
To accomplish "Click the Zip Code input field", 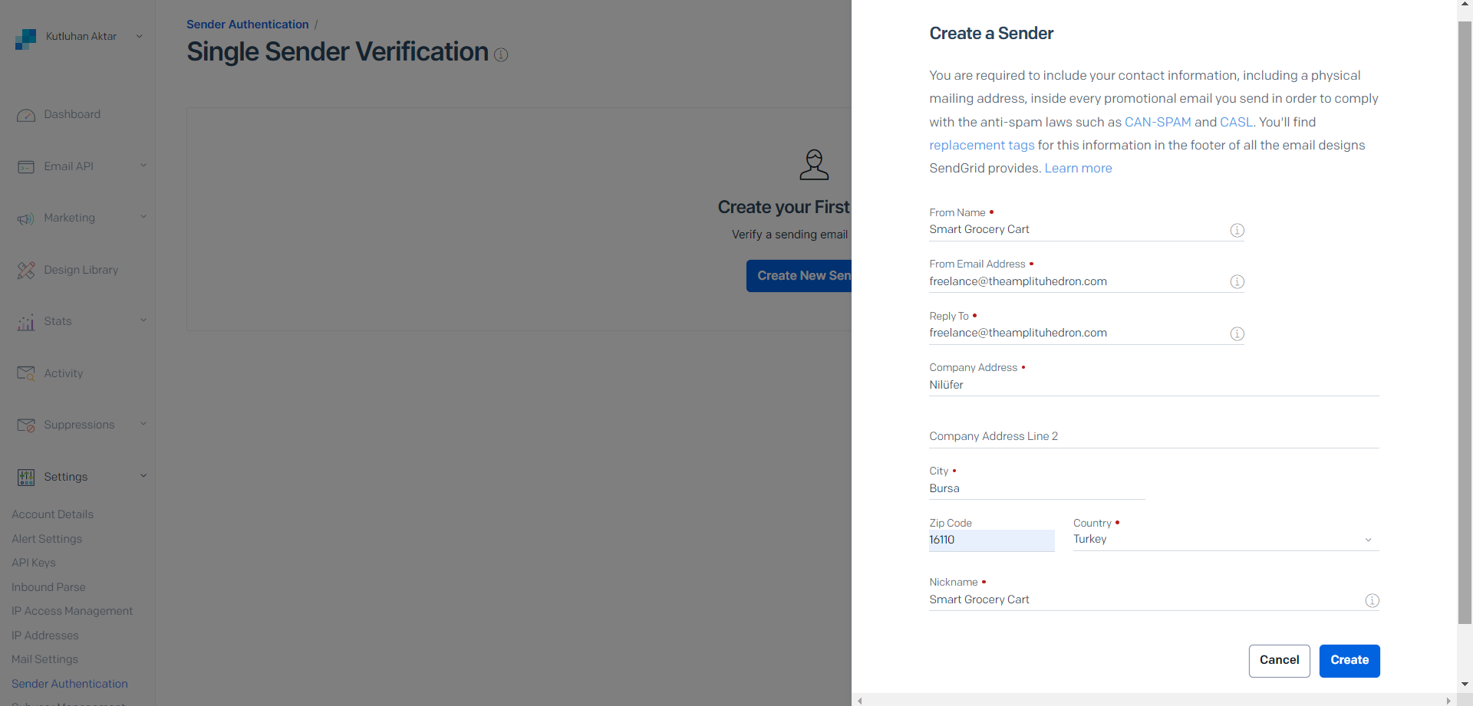I will pos(991,540).
